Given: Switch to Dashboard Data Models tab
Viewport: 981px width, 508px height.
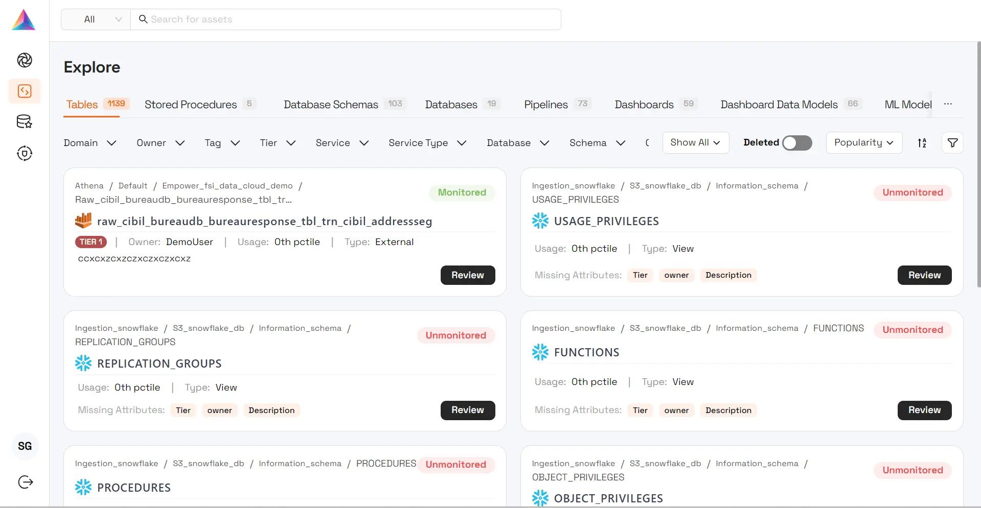Looking at the screenshot, I should (x=791, y=104).
